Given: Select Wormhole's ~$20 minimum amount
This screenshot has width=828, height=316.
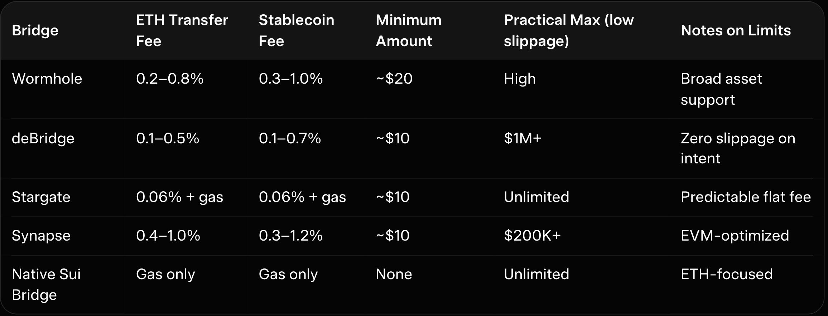Looking at the screenshot, I should pyautogui.click(x=394, y=79).
